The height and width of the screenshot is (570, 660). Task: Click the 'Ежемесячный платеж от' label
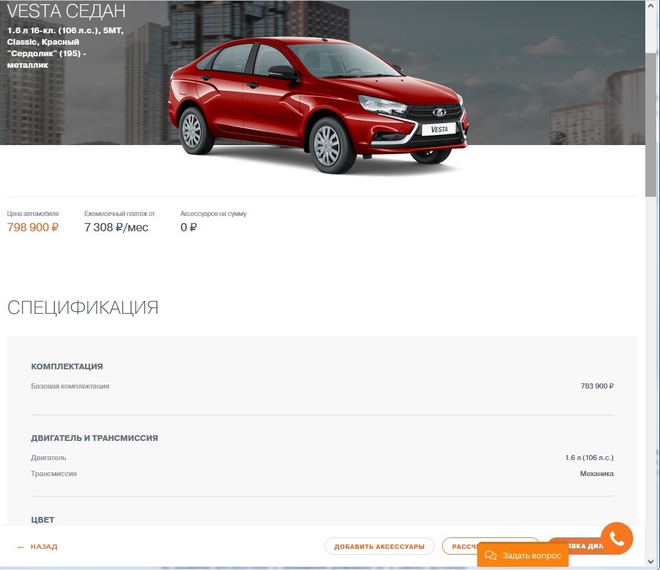[119, 214]
